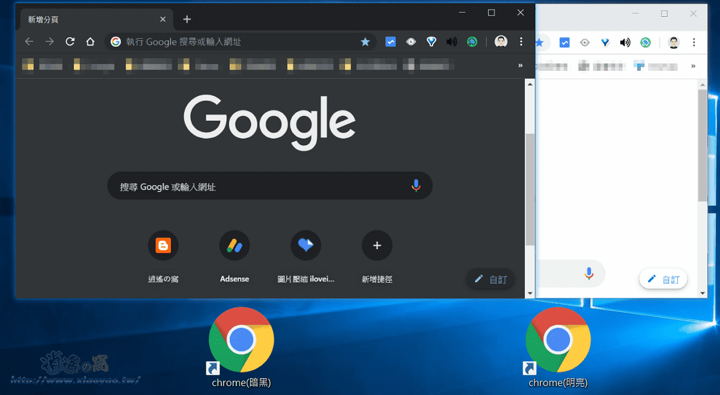Click the search box 搜尋 Google 或輸入網址
Viewport: 720px width, 395px height.
click(x=270, y=187)
